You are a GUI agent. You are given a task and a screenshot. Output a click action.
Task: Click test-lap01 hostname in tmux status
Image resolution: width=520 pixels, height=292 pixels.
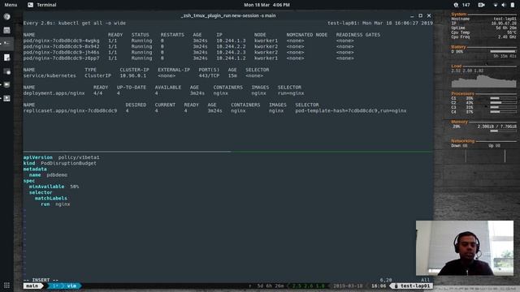pos(412,286)
